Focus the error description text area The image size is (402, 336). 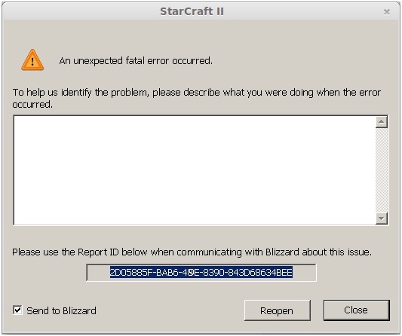click(x=195, y=170)
